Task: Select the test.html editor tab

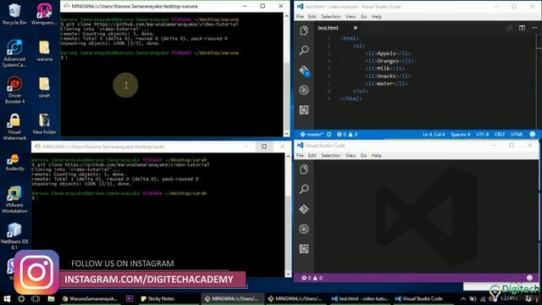Action: coord(329,28)
